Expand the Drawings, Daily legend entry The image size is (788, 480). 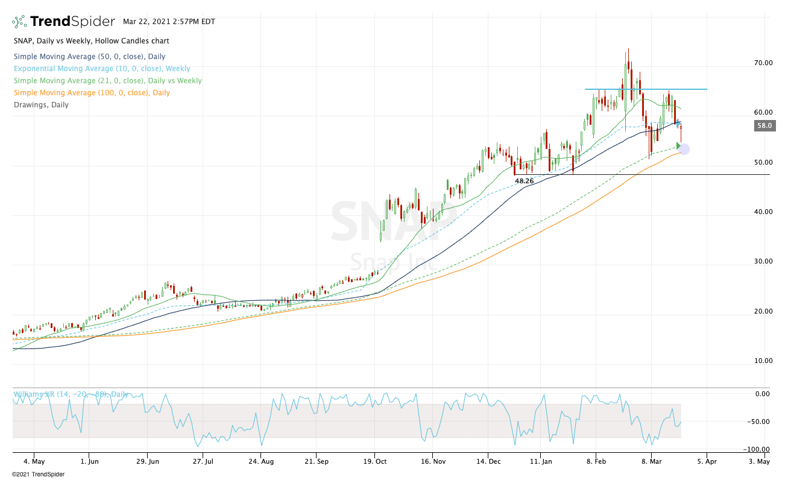[x=40, y=105]
